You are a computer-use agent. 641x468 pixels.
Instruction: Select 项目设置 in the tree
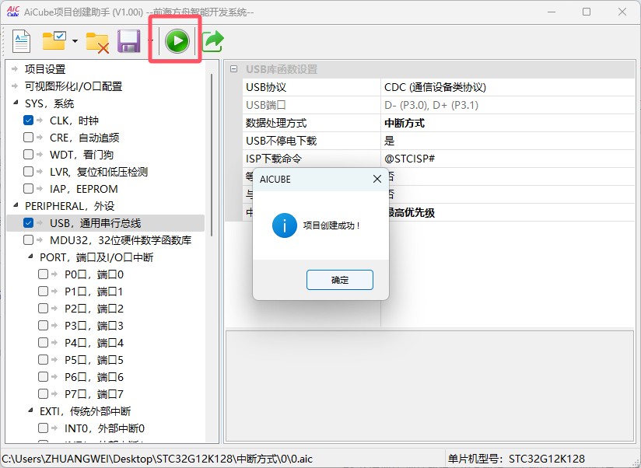pos(45,69)
